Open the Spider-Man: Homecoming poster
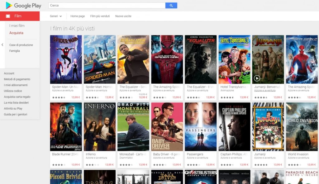319x184 pixels. coord(100,59)
